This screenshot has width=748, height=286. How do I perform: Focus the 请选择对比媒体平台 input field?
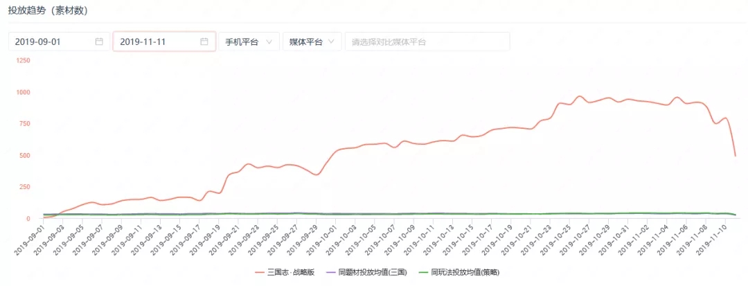click(427, 42)
